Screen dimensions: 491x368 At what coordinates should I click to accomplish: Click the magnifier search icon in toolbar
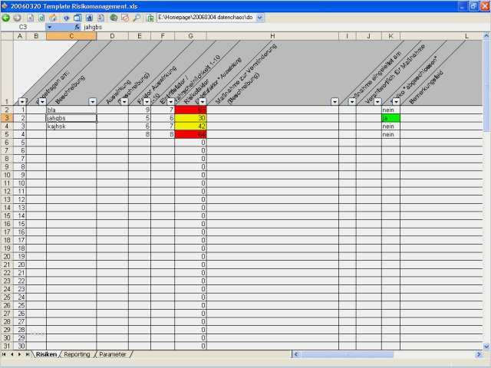click(137, 17)
